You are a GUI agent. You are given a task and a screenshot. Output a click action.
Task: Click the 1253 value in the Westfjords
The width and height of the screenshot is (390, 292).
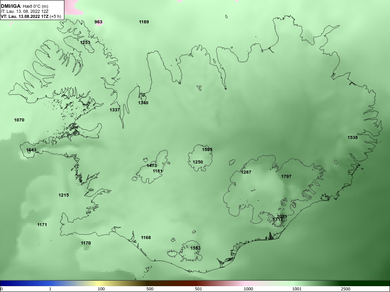85,42
